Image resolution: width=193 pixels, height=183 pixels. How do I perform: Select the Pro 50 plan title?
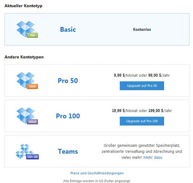tap(68, 81)
